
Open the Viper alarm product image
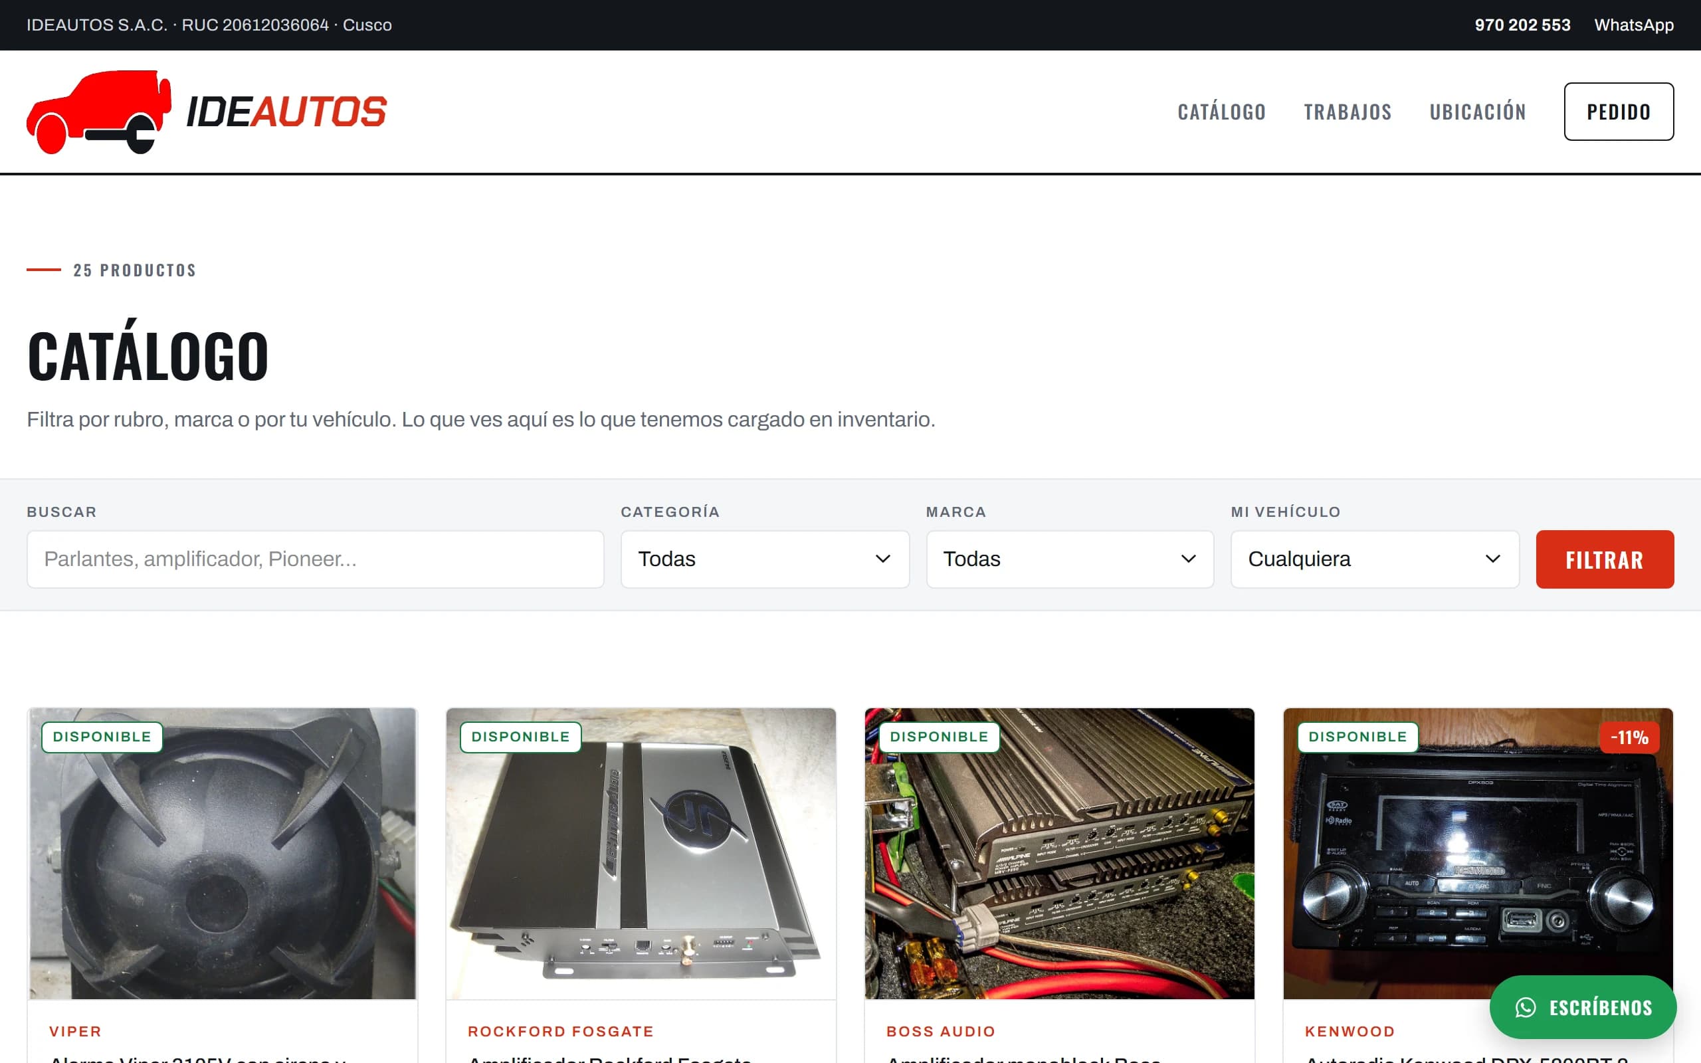(x=222, y=854)
